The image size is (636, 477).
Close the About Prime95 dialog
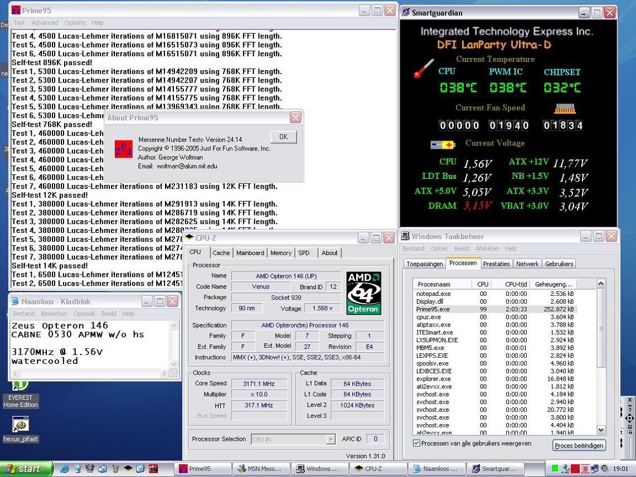pos(295,118)
